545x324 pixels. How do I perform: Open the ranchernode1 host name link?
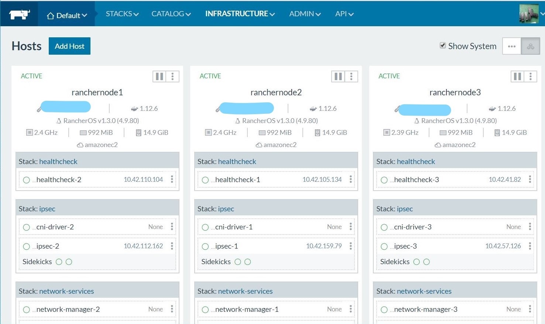pos(97,92)
